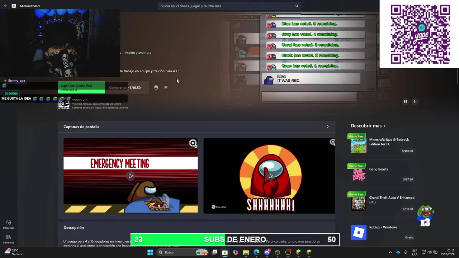This screenshot has width=459, height=258.
Task: Click the microphone tray icon
Action: click(x=406, y=252)
